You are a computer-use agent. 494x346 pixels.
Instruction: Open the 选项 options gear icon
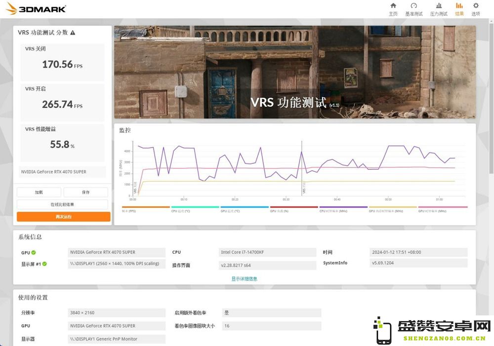tap(476, 9)
